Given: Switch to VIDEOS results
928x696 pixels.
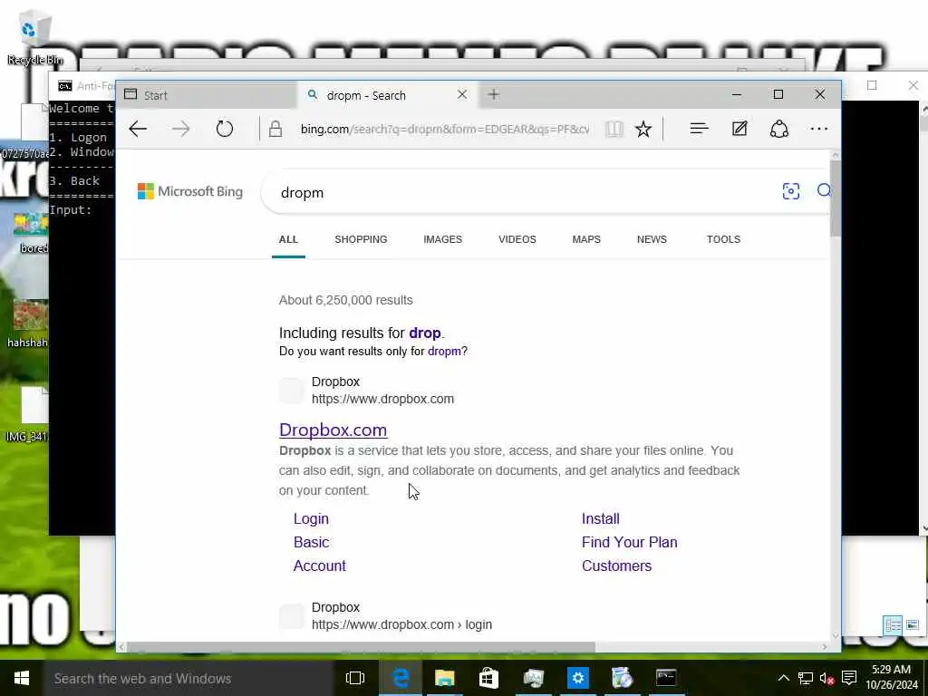Looking at the screenshot, I should click(517, 239).
